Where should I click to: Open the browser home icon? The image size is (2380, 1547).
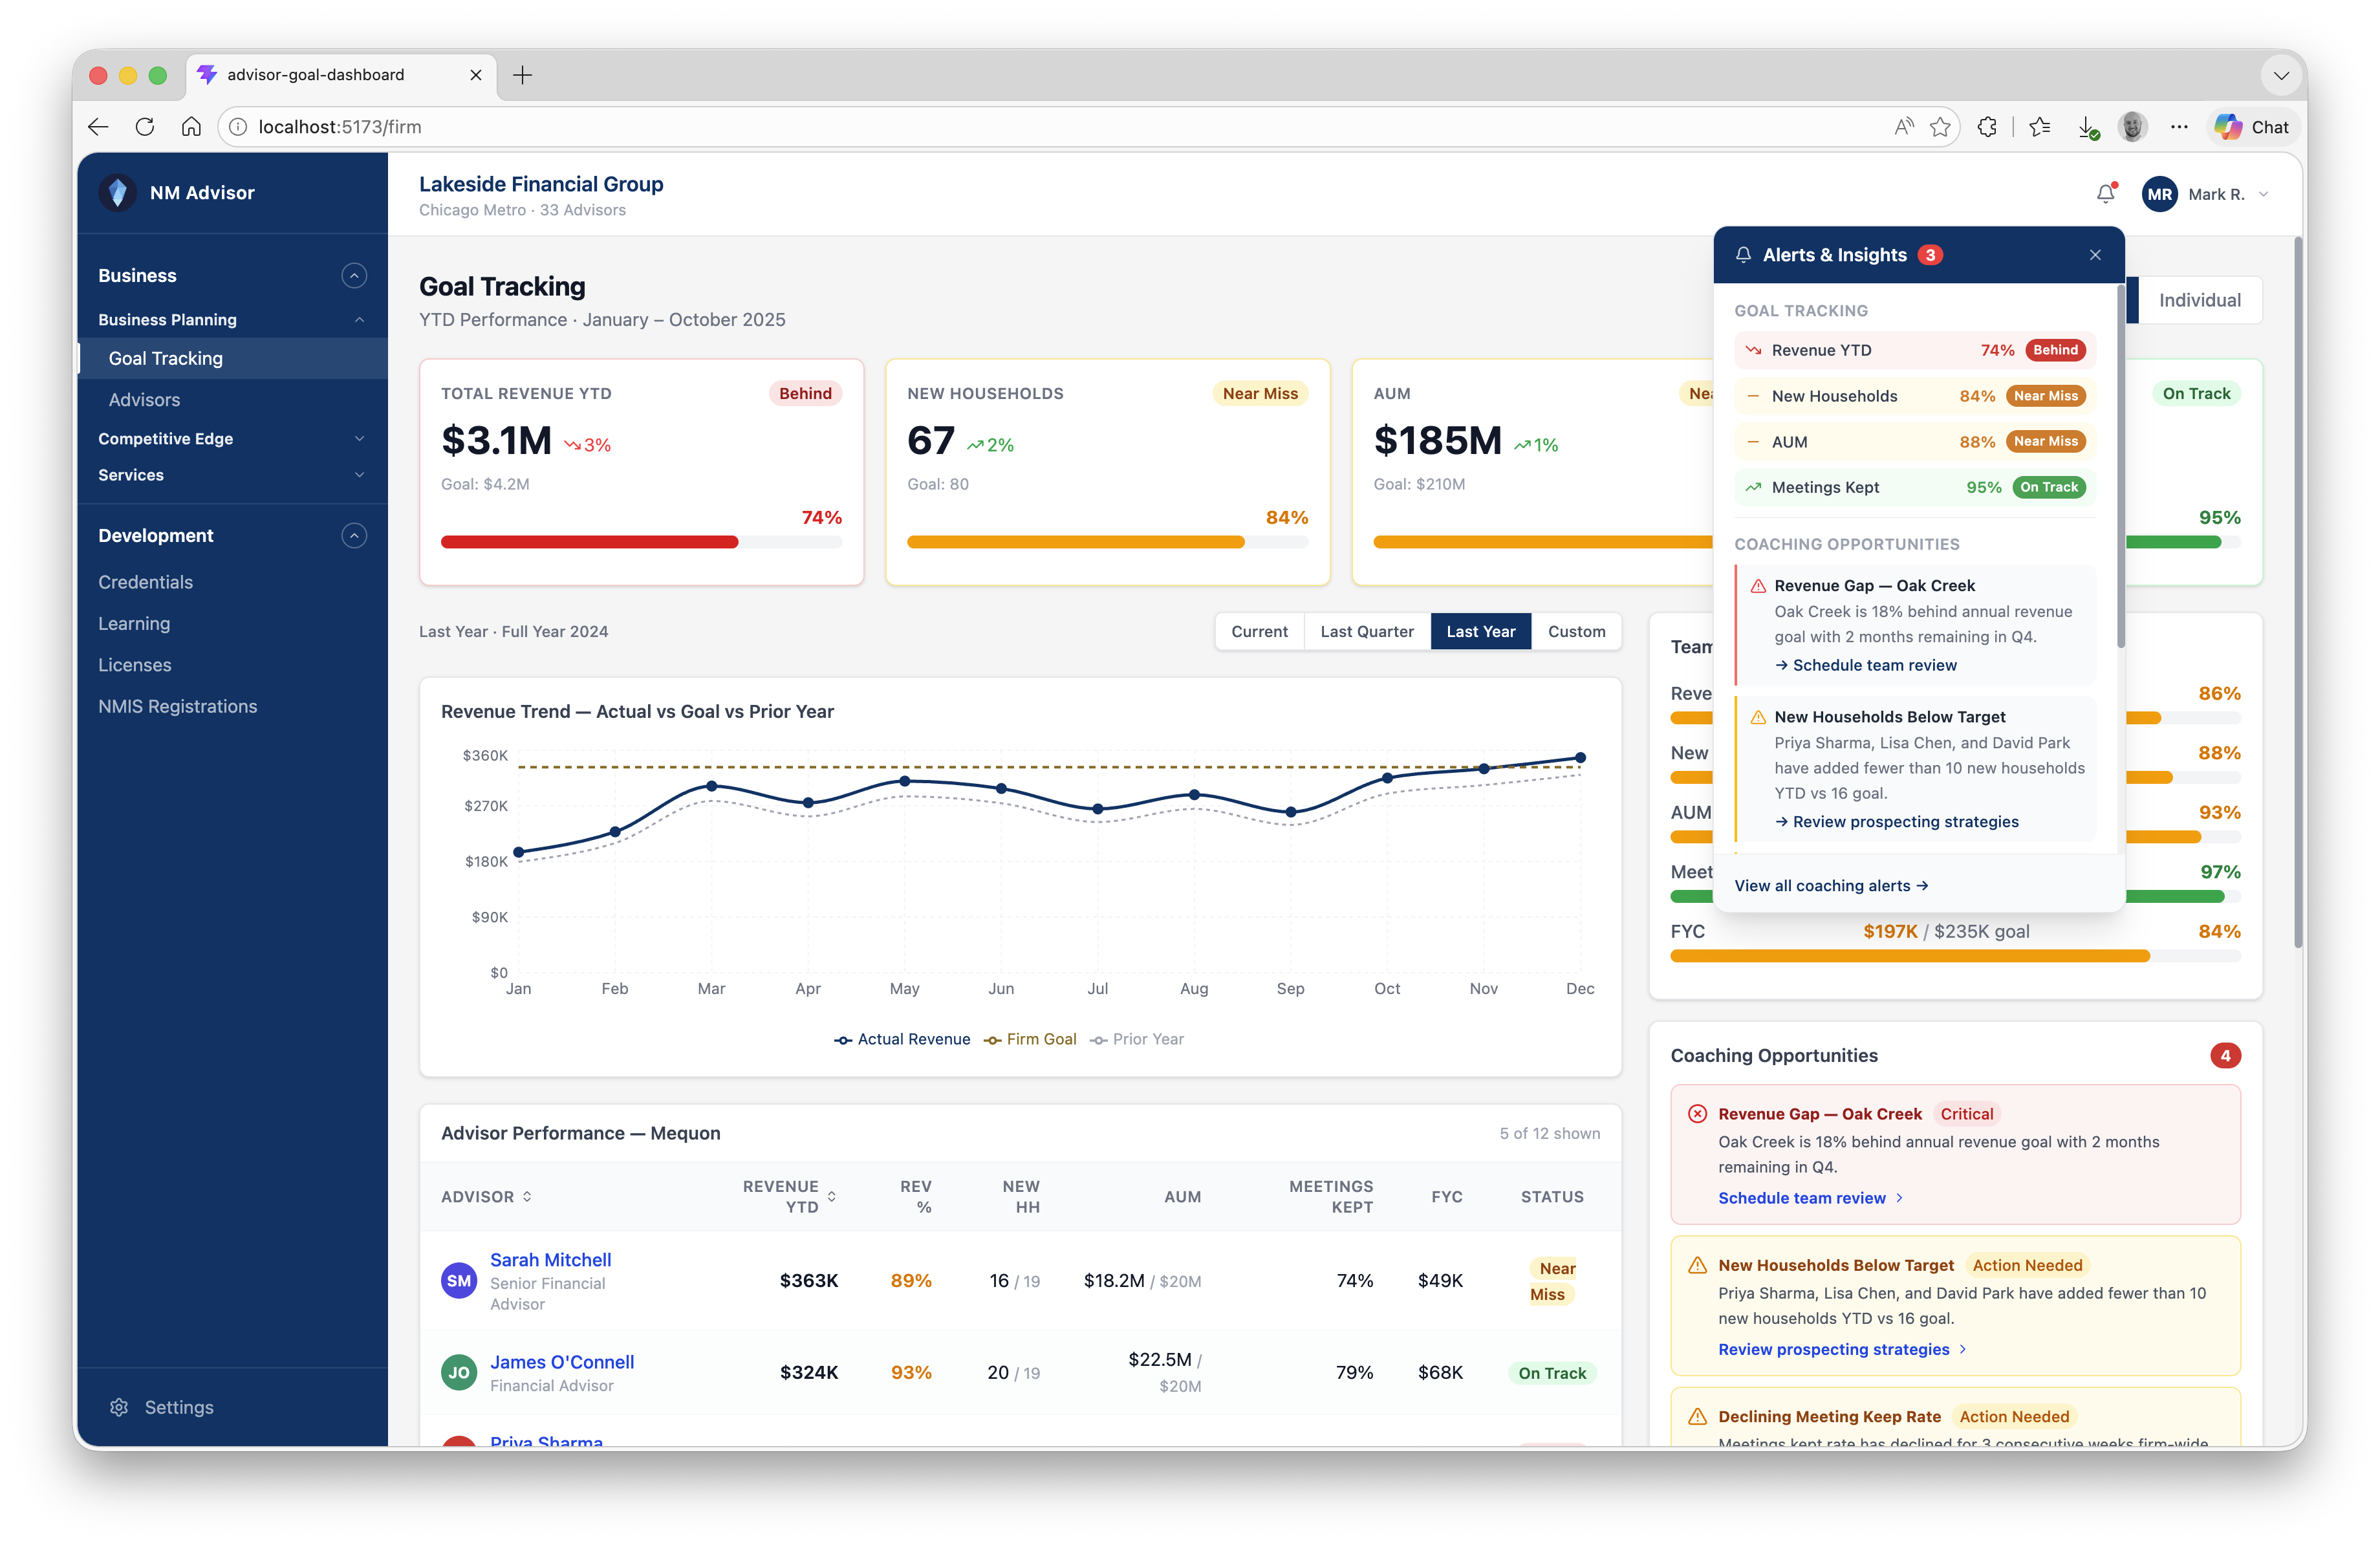(x=191, y=127)
